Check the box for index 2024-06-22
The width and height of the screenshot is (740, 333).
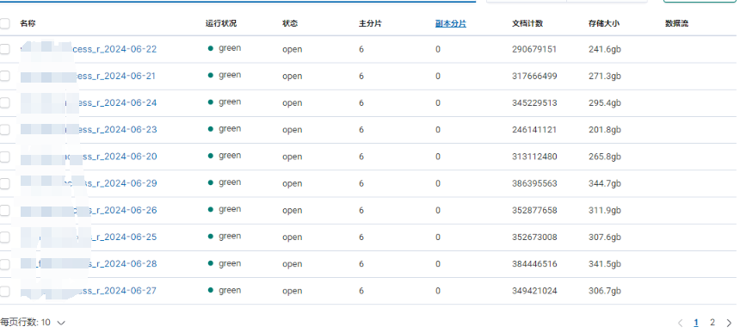[4, 49]
